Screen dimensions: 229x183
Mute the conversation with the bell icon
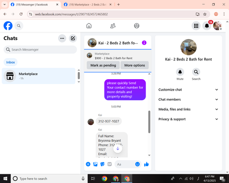point(180,72)
